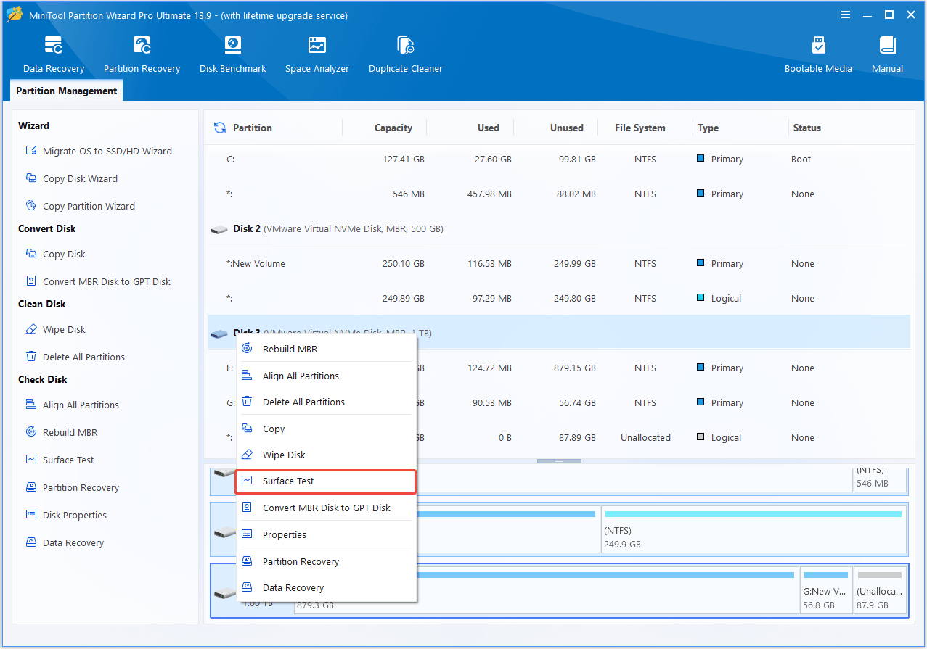Click the Rebuild MBR sidebar icon
Viewport: 927px width, 649px height.
[31, 432]
